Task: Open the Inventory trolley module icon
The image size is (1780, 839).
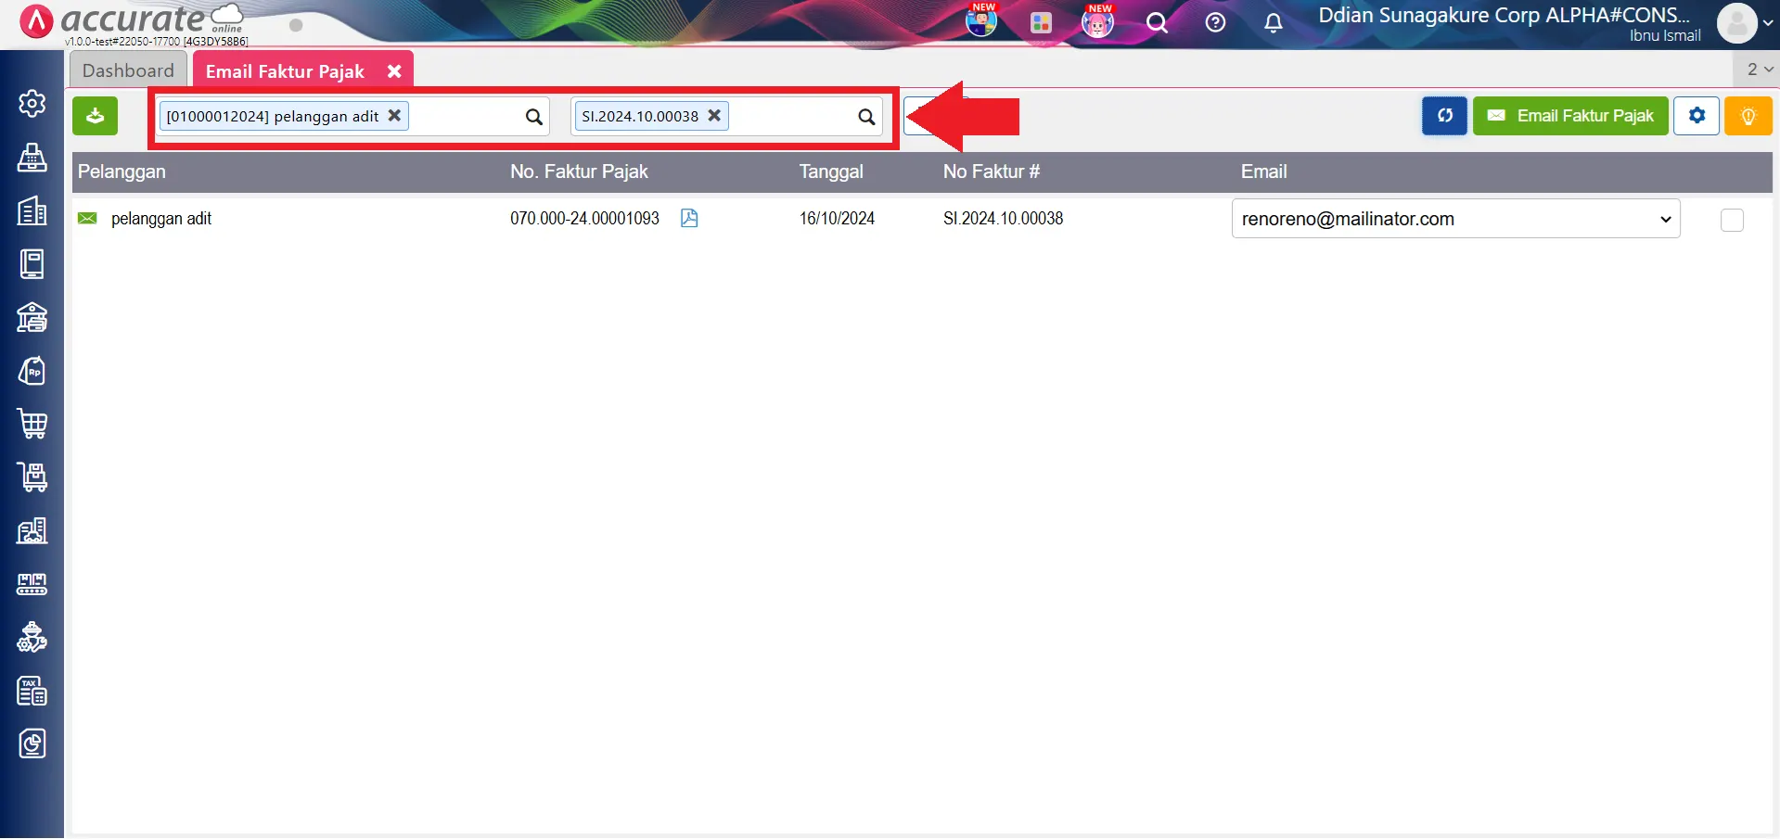Action: click(x=32, y=477)
